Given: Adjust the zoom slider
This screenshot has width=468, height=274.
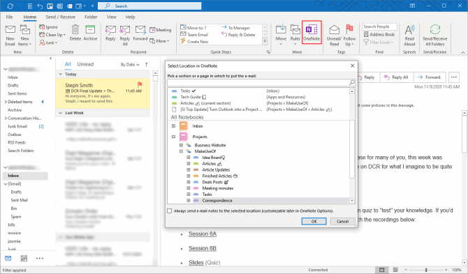Looking at the screenshot, I should pyautogui.click(x=426, y=270).
